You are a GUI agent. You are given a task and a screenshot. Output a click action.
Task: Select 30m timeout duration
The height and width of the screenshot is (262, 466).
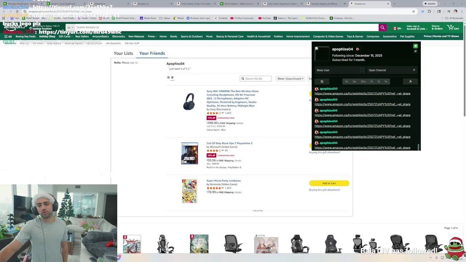pyautogui.click(x=363, y=82)
